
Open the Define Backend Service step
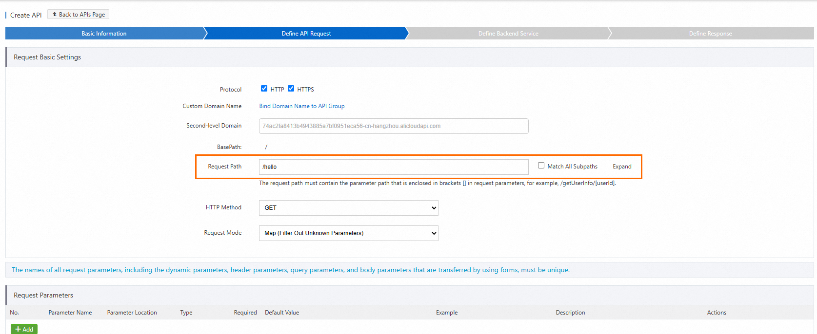click(508, 34)
